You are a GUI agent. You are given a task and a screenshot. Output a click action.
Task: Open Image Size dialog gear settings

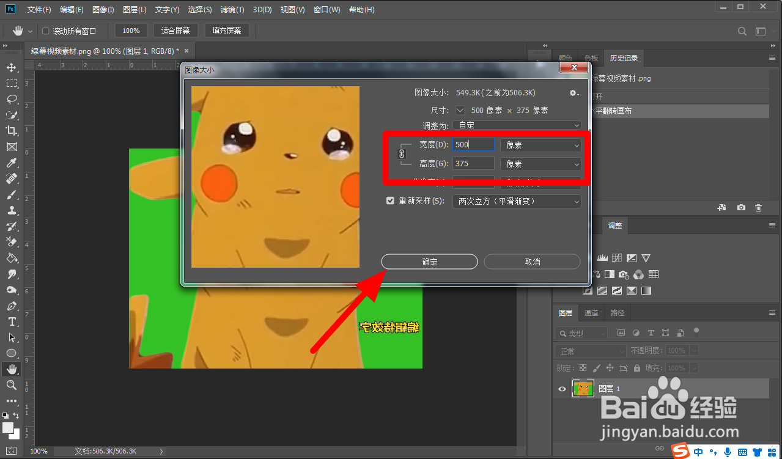(x=574, y=93)
